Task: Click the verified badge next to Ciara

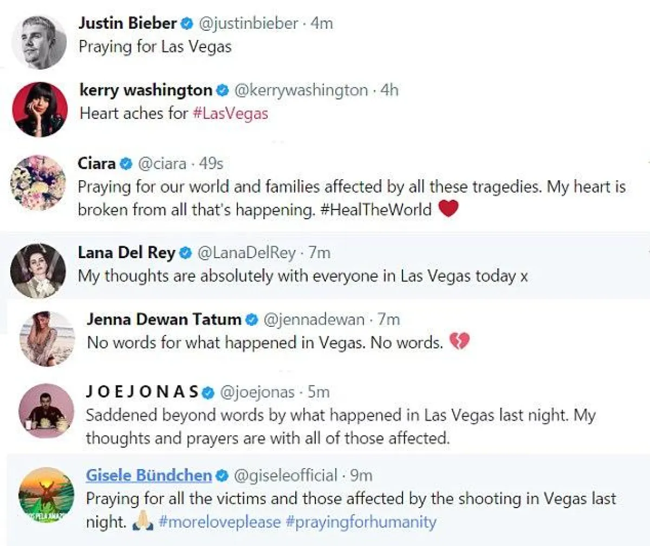Action: click(x=126, y=163)
